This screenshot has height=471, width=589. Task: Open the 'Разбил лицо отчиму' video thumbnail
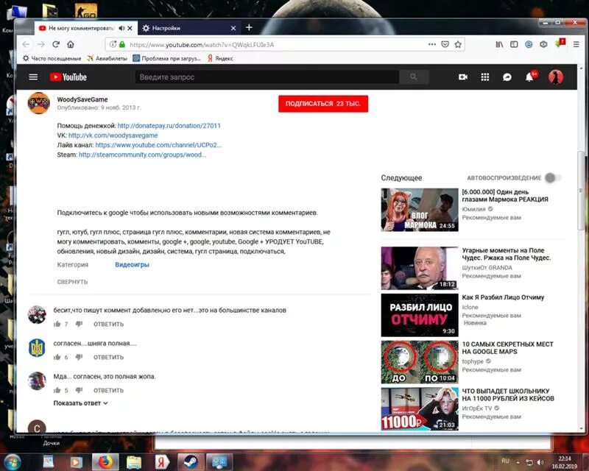click(x=420, y=315)
